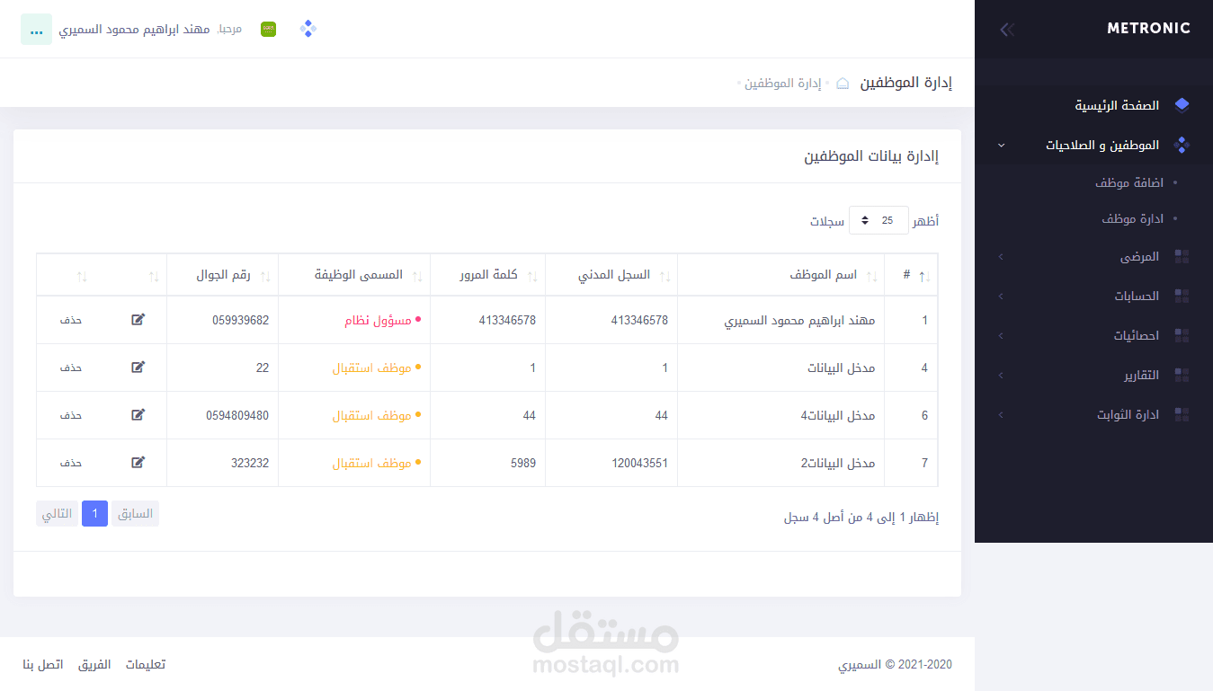Click edit icon for مدخل البيانات row 4

tap(138, 368)
